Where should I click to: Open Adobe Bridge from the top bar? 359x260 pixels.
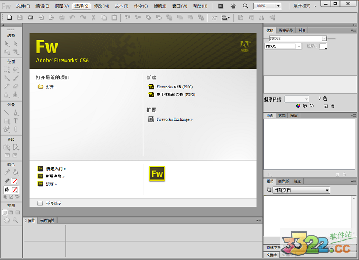point(221,6)
